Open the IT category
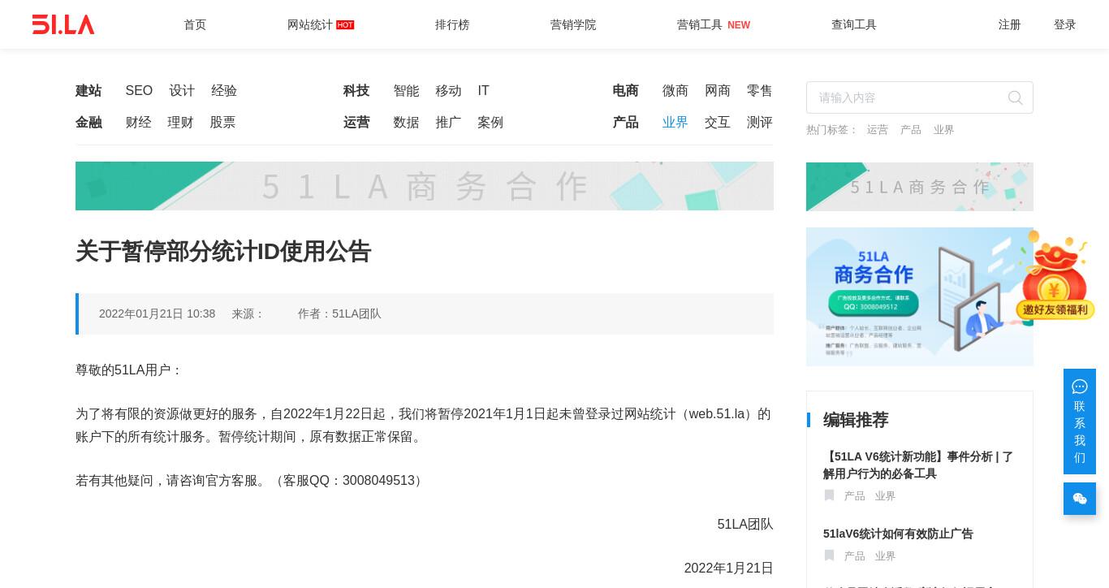This screenshot has height=588, width=1109. pos(484,91)
